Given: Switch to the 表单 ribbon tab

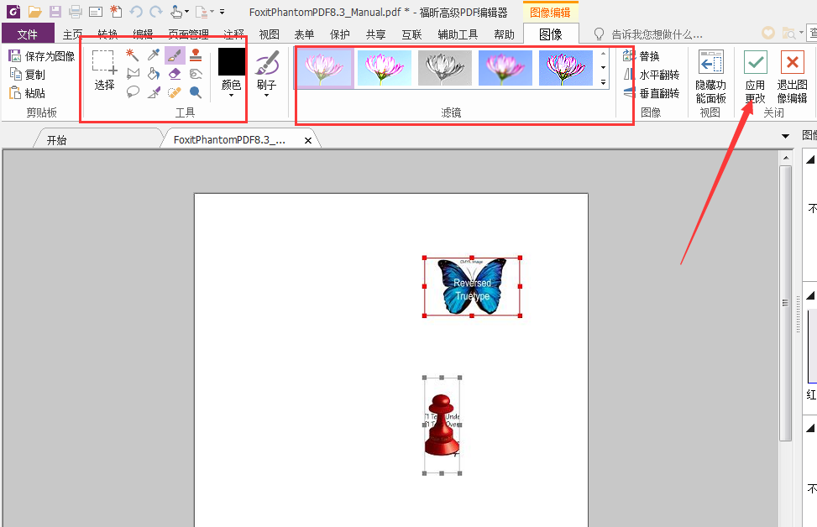Looking at the screenshot, I should tap(304, 34).
